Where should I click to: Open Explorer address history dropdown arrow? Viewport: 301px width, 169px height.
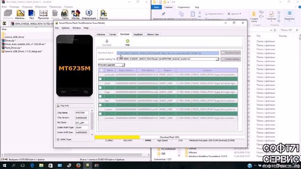[271, 30]
